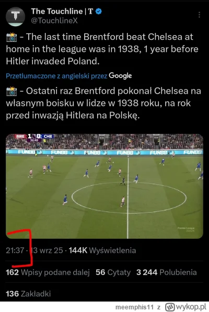Open 162 Wpisy podane dalej list

48,272
